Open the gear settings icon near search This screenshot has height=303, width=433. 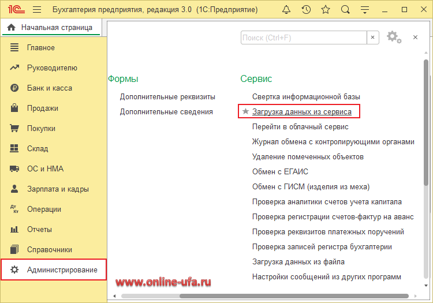tap(392, 37)
